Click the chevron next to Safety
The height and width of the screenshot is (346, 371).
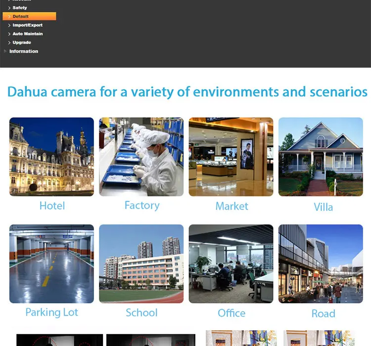click(9, 8)
